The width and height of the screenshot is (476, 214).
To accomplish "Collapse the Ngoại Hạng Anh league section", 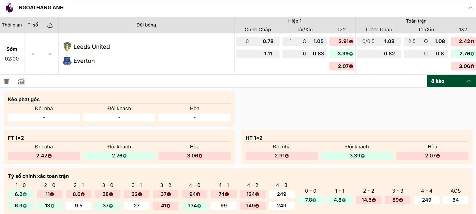I will click(x=470, y=8).
